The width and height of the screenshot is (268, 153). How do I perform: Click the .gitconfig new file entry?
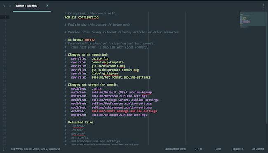tap(100, 58)
